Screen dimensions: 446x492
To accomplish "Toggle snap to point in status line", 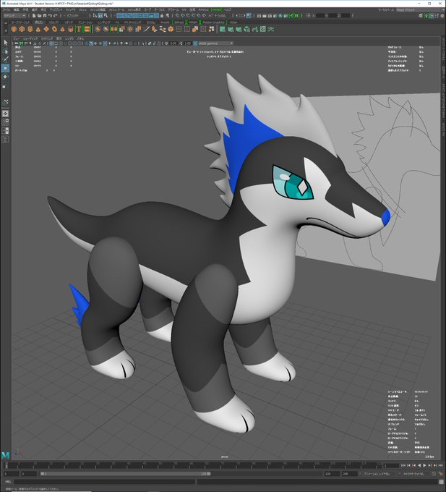I will (188, 15).
